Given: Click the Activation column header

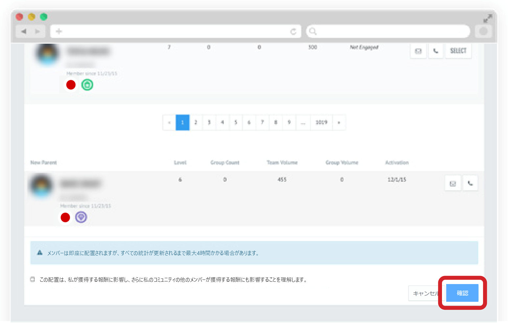Looking at the screenshot, I should [397, 163].
